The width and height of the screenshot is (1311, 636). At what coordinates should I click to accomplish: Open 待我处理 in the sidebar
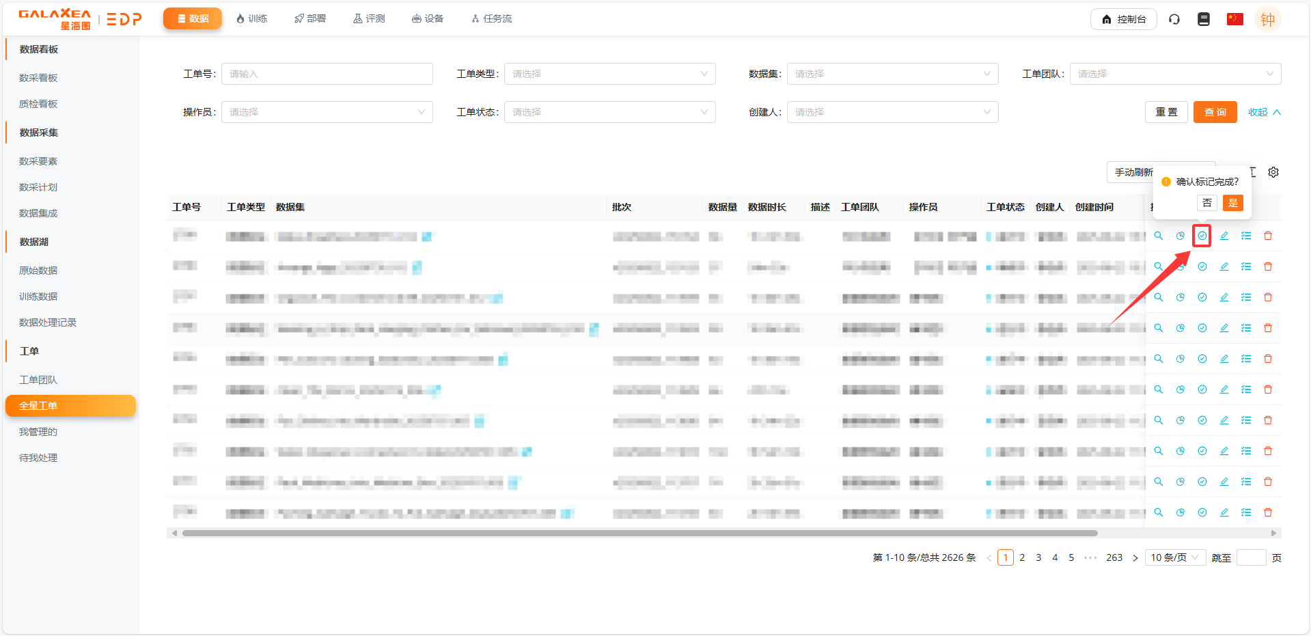[38, 458]
